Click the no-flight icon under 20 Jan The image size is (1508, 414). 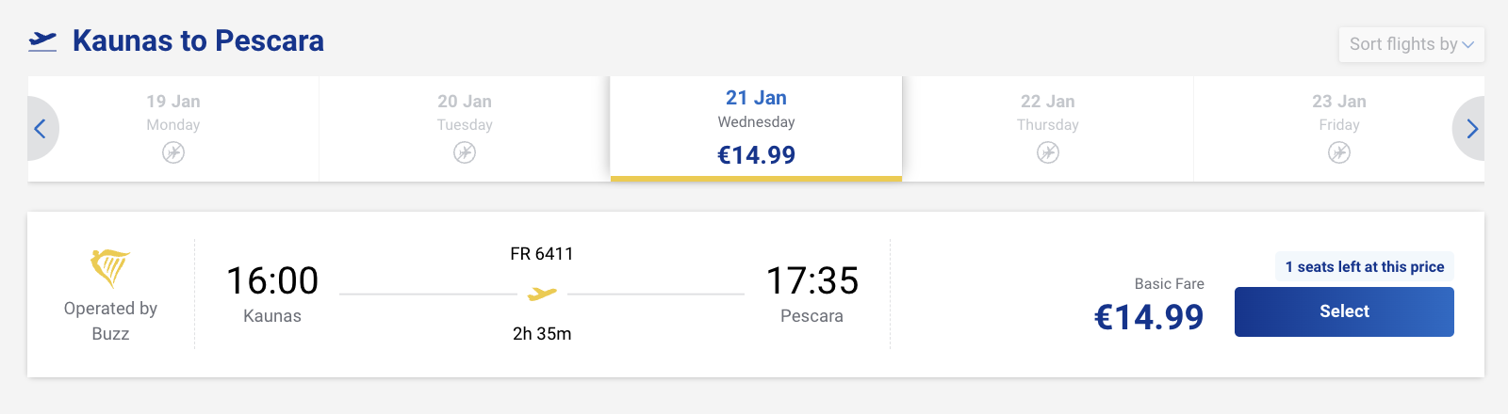click(x=465, y=152)
